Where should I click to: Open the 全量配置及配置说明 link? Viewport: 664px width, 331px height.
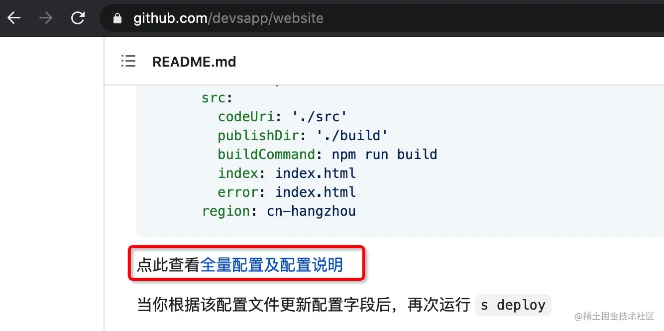[271, 265]
